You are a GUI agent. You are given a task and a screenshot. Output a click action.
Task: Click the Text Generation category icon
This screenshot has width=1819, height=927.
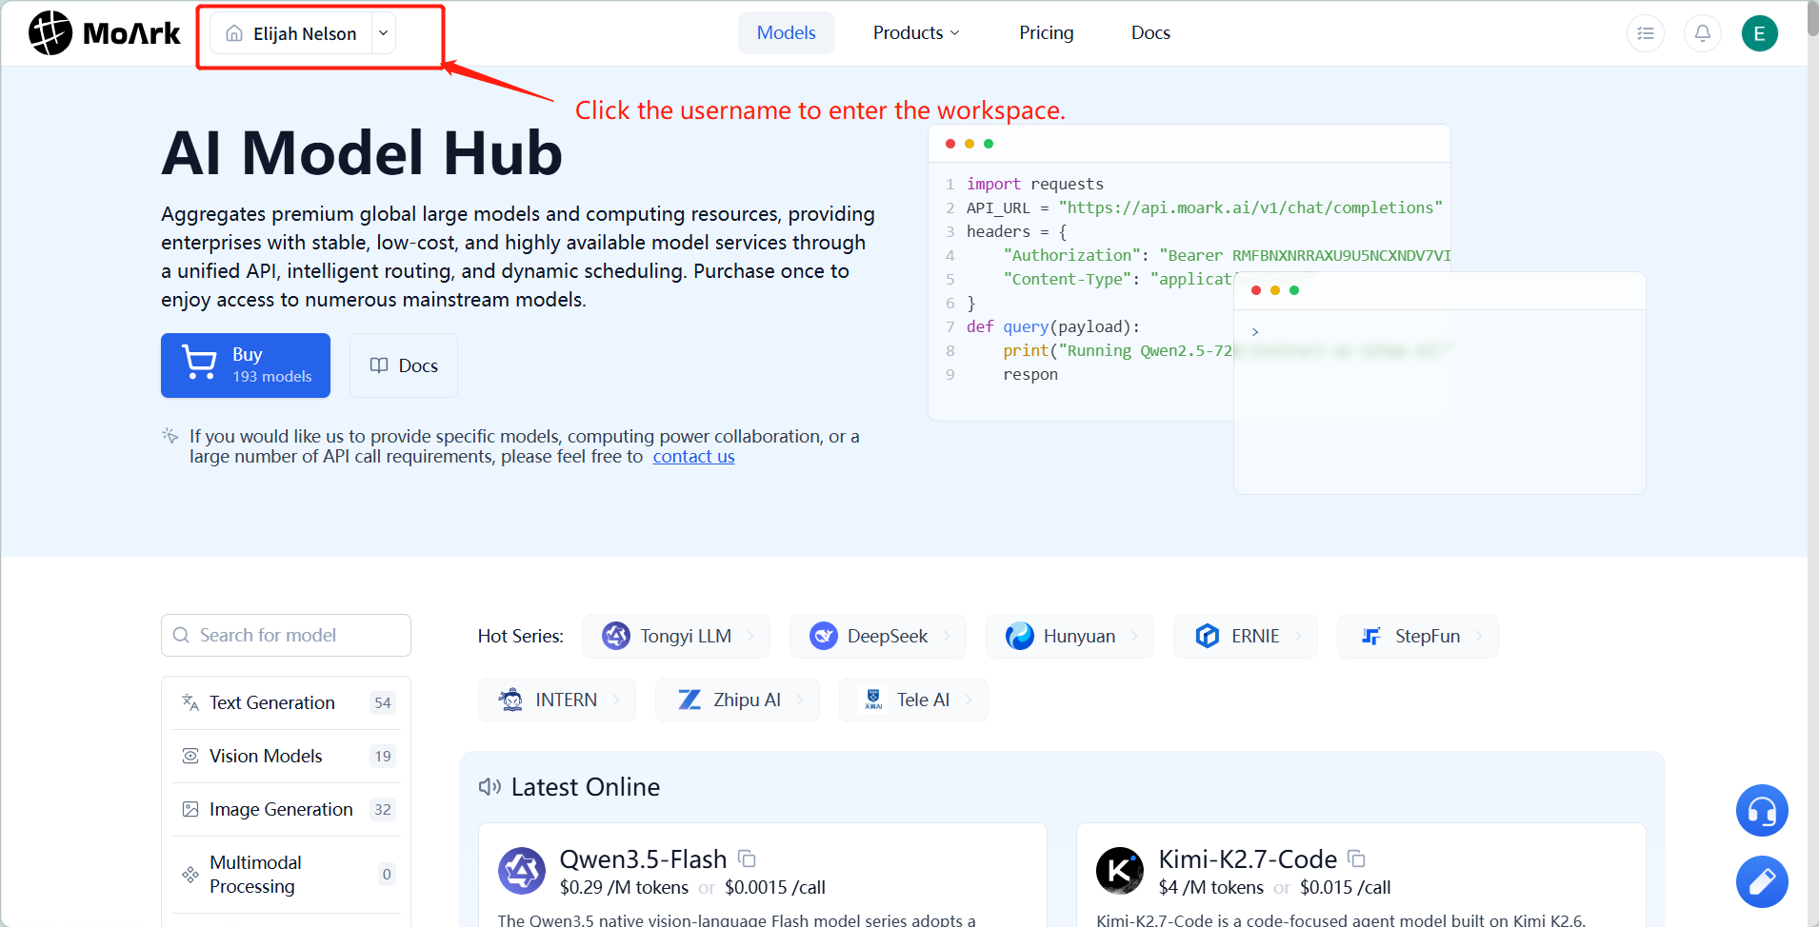point(190,702)
